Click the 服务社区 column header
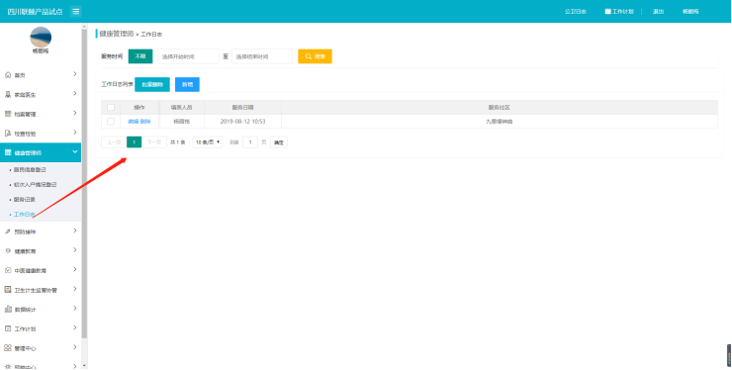732x370 pixels. (x=500, y=108)
